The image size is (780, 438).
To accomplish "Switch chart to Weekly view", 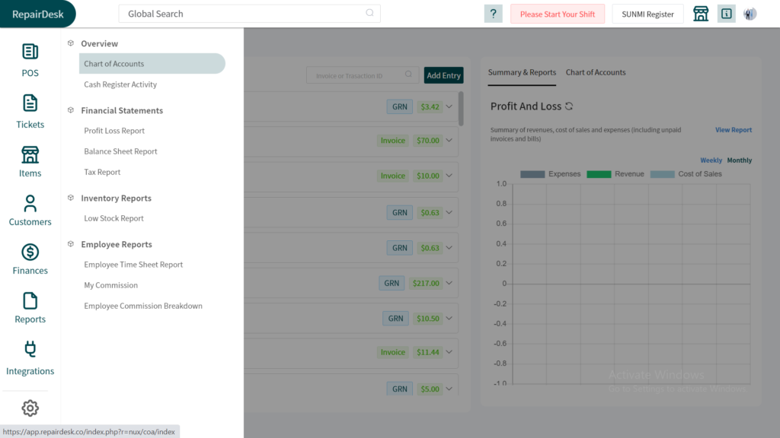I will (x=711, y=160).
